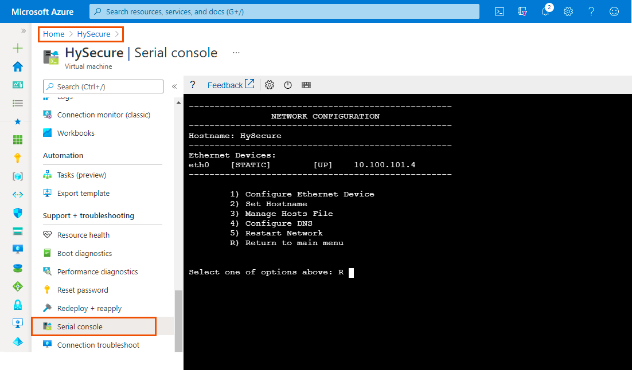
Task: Click '5) Restart Network' in terminal
Action: (x=276, y=233)
